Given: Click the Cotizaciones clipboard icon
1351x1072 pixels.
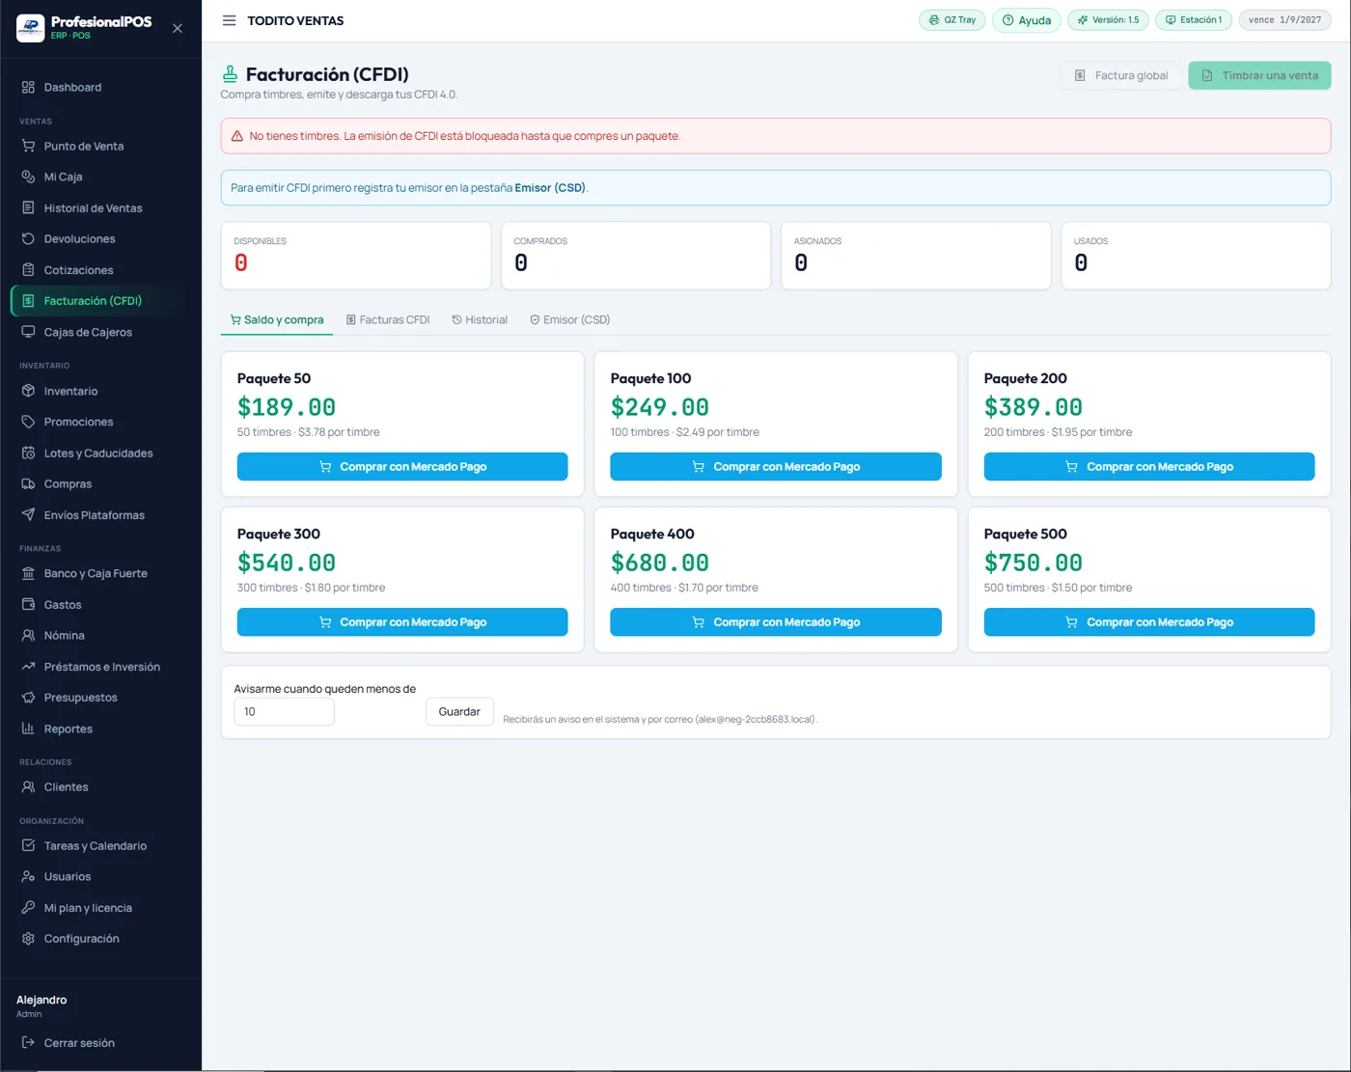Looking at the screenshot, I should tap(28, 270).
